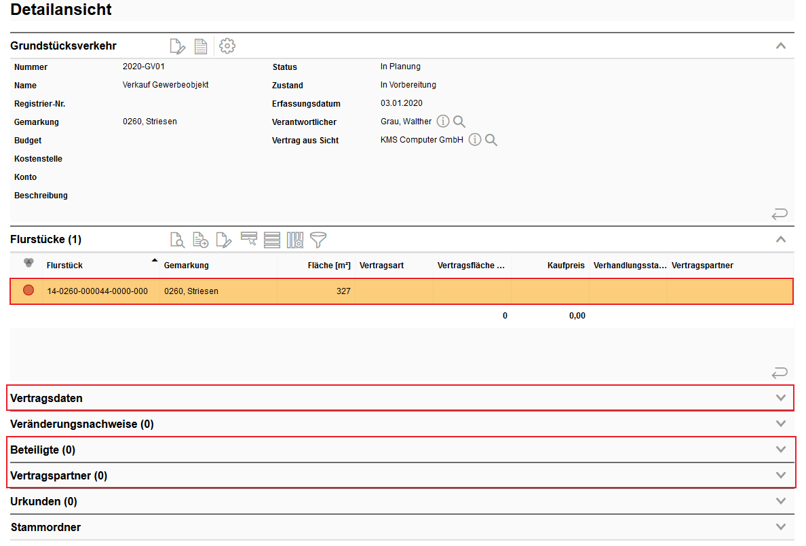Sort by the Flurstück column header
The width and height of the screenshot is (806, 546).
[64, 266]
